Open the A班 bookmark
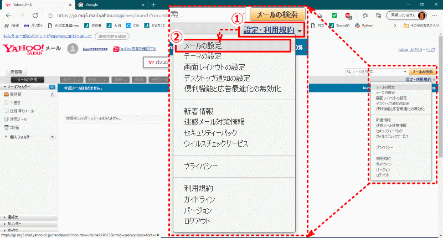The image size is (443, 238). [x=114, y=25]
